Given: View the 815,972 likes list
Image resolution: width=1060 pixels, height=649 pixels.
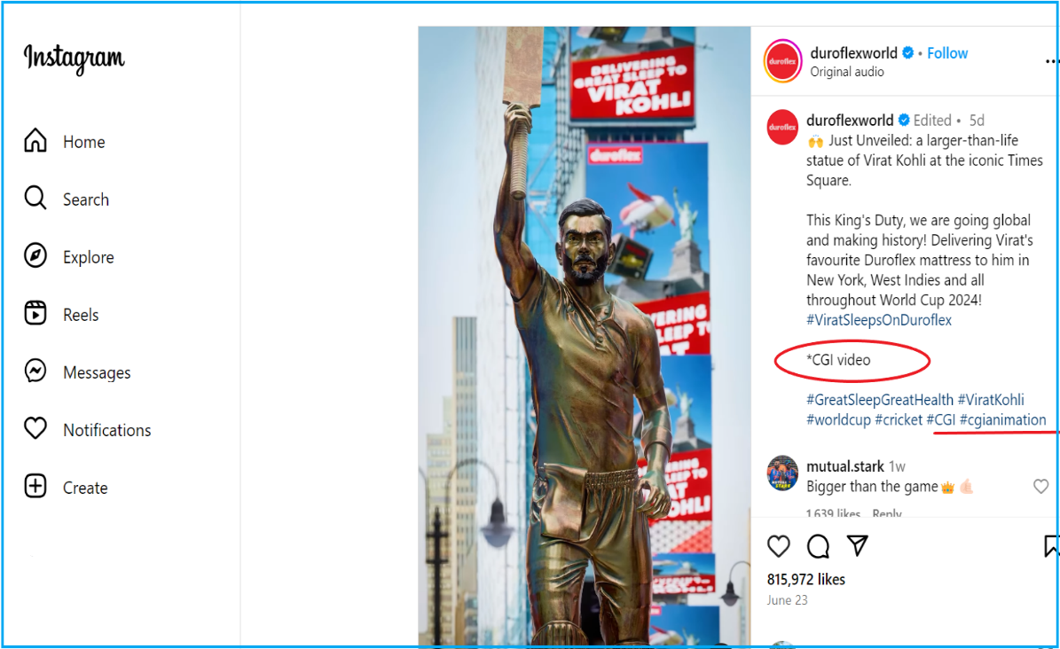Looking at the screenshot, I should pos(805,579).
